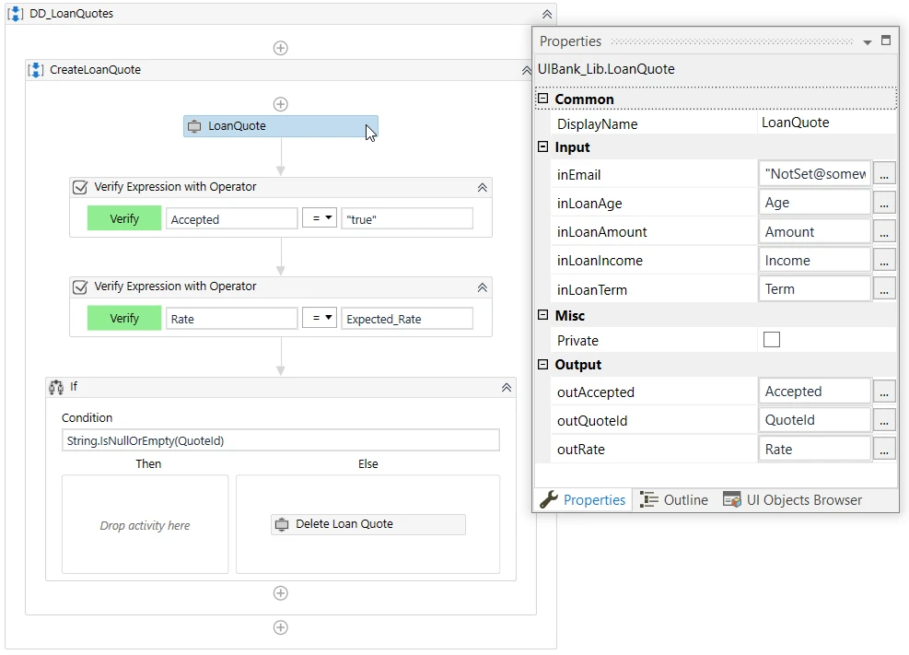Click the Rate expression field
The width and height of the screenshot is (909, 655).
[x=232, y=319]
